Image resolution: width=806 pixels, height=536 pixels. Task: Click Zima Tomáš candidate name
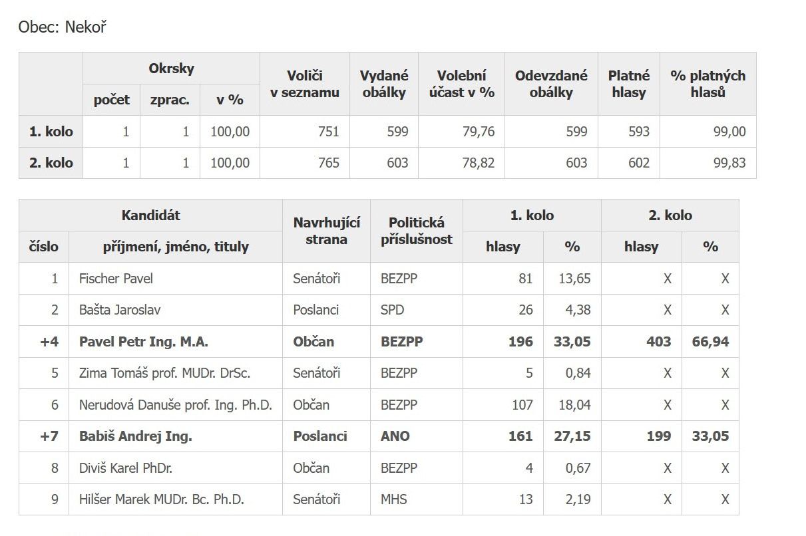[164, 373]
